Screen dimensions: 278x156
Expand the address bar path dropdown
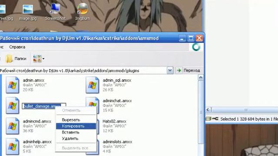[x=170, y=71]
